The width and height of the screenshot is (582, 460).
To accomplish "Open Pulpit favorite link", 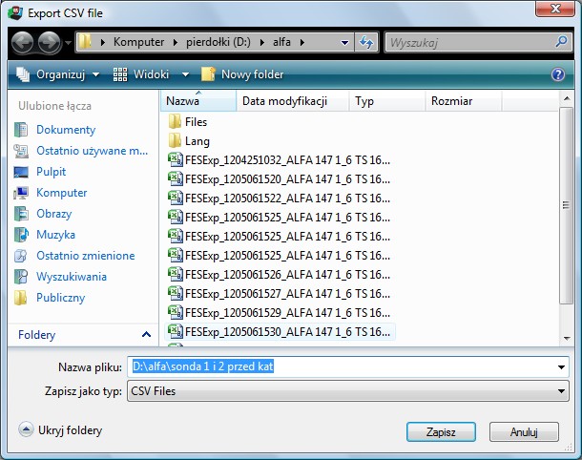I will click(x=40, y=172).
